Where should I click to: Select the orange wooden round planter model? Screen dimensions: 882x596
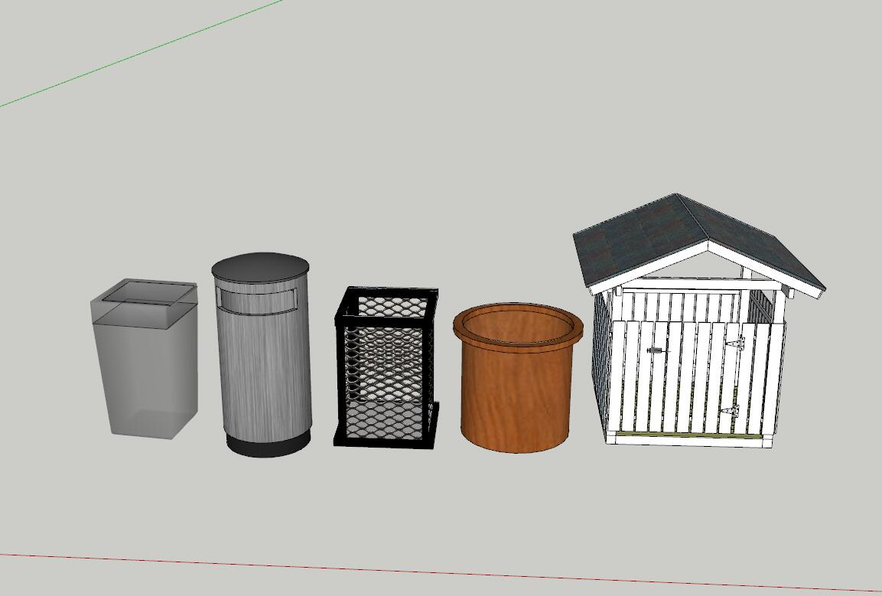pos(518,378)
